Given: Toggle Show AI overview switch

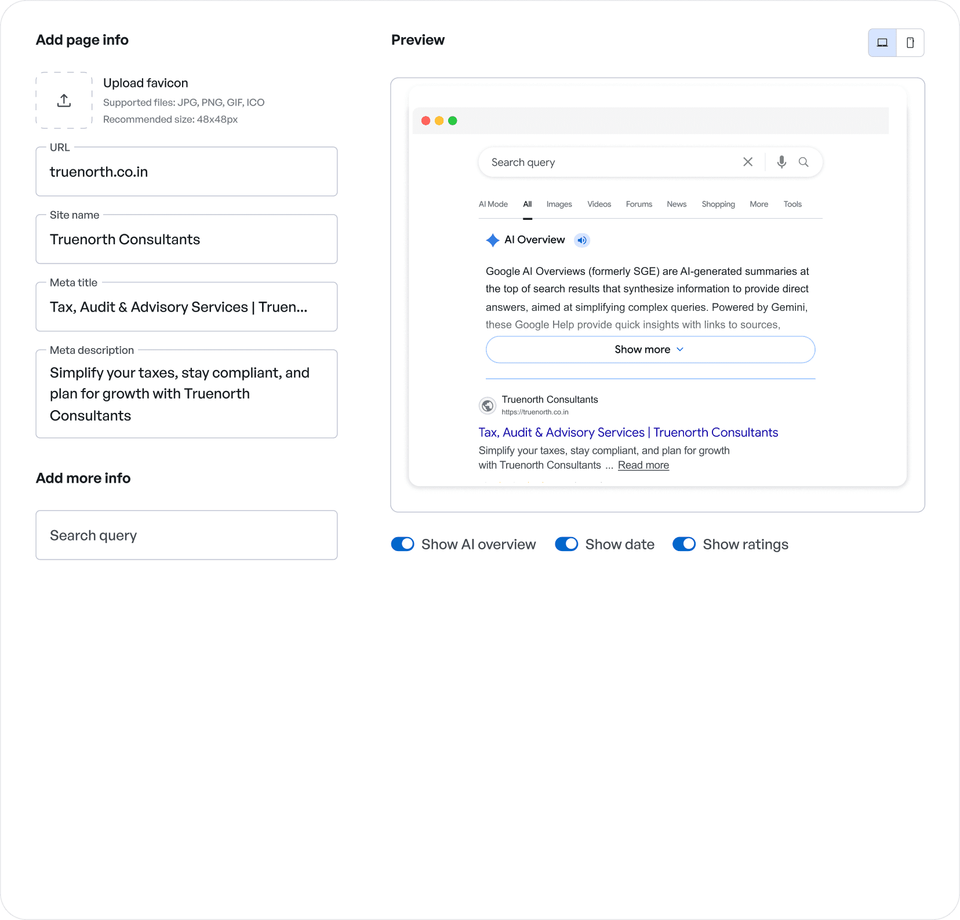Looking at the screenshot, I should click(403, 544).
